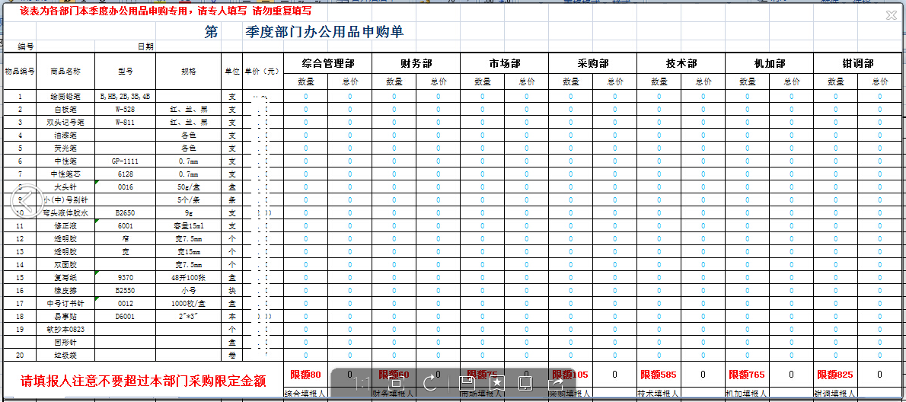Click the send-to-device tablet icon
The height and width of the screenshot is (402, 906).
pyautogui.click(x=525, y=382)
